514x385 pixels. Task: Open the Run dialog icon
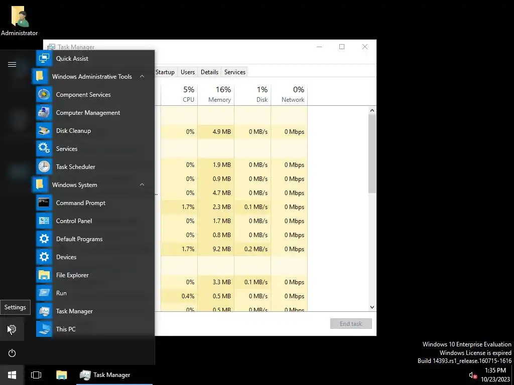(44, 293)
